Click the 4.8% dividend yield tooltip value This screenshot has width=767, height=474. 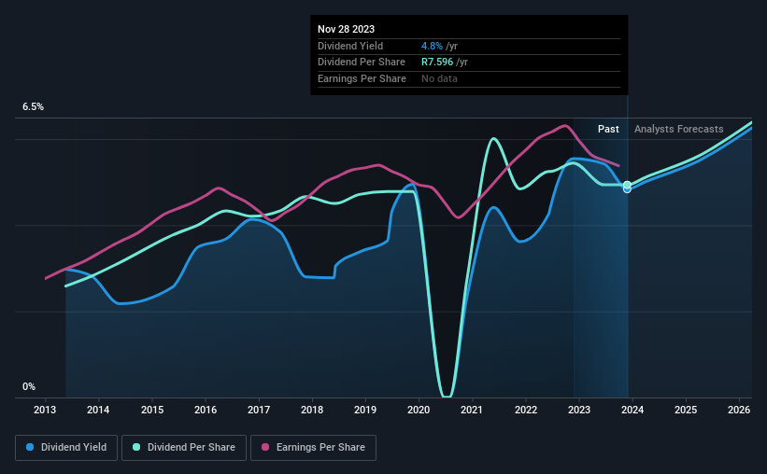[x=432, y=46]
